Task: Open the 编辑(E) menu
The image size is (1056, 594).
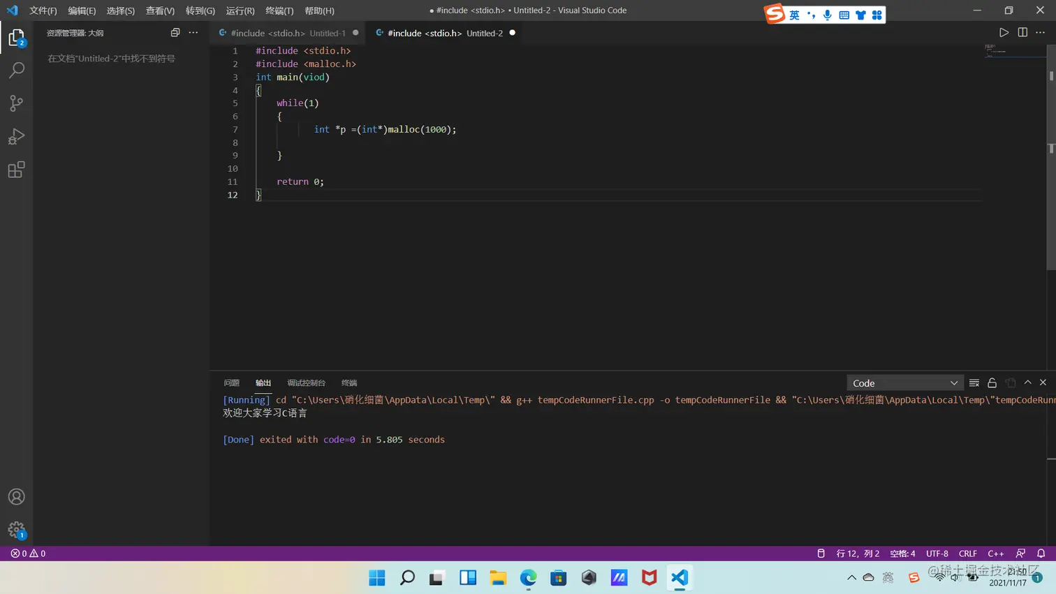Action: point(82,10)
